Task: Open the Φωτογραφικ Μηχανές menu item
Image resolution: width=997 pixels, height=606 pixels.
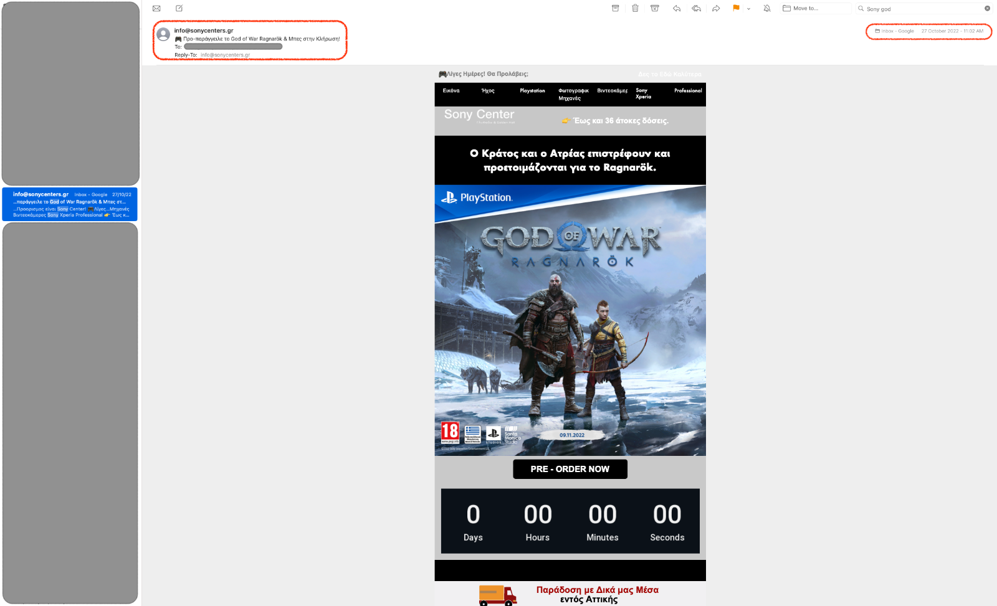Action: 573,94
